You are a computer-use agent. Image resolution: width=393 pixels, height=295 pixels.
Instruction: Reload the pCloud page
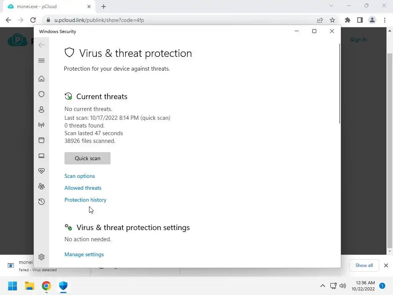click(x=33, y=20)
